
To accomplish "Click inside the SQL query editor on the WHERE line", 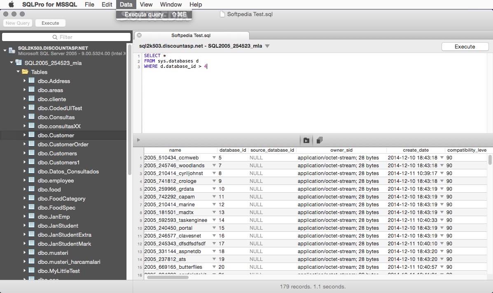I will coord(175,66).
